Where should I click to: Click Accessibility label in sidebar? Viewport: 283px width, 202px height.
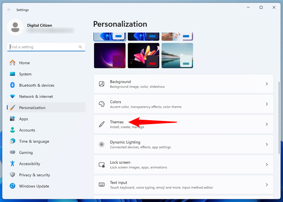(x=30, y=164)
